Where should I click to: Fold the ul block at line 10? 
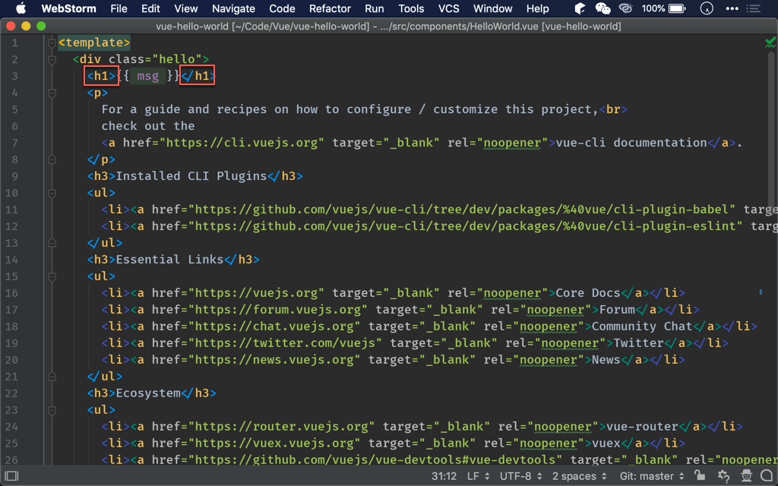coord(52,194)
